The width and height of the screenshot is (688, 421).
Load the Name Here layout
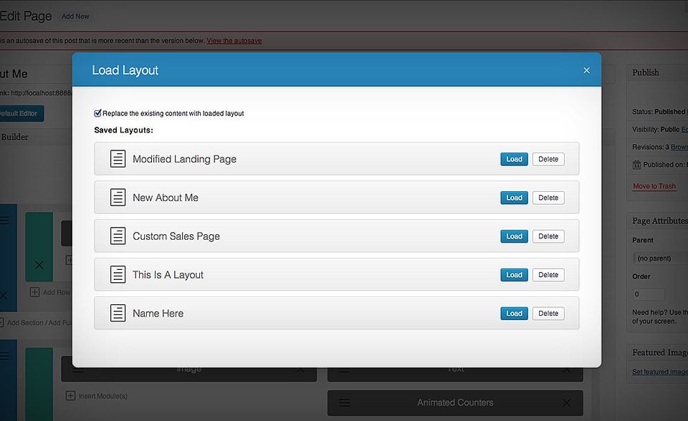pos(514,314)
